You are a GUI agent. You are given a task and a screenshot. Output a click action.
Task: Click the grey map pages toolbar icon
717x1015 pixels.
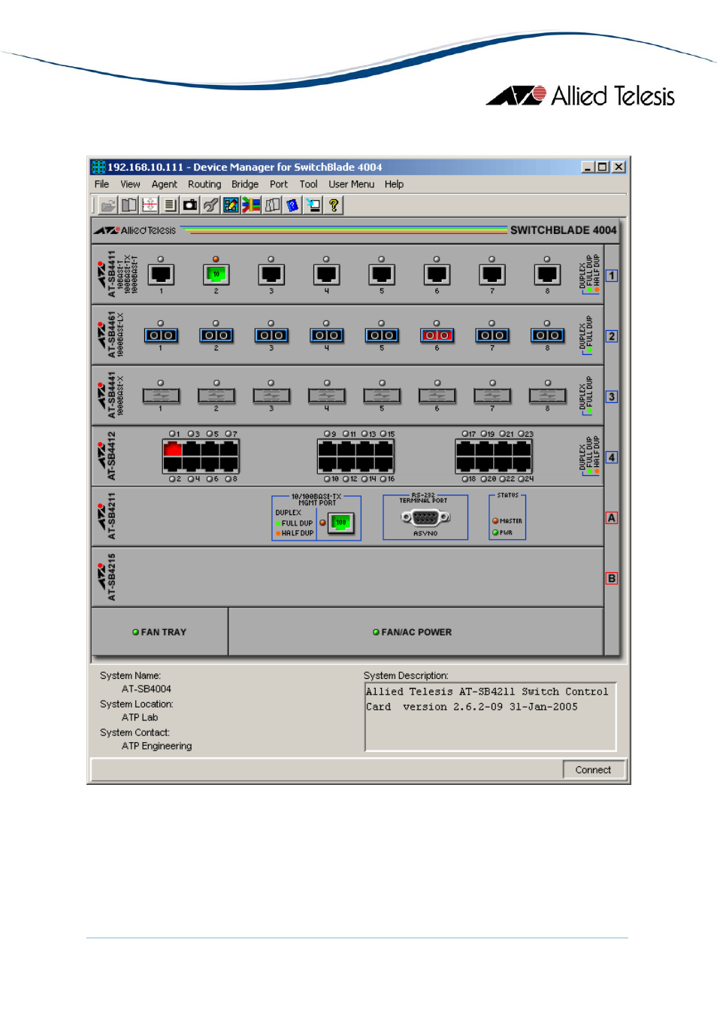point(272,205)
